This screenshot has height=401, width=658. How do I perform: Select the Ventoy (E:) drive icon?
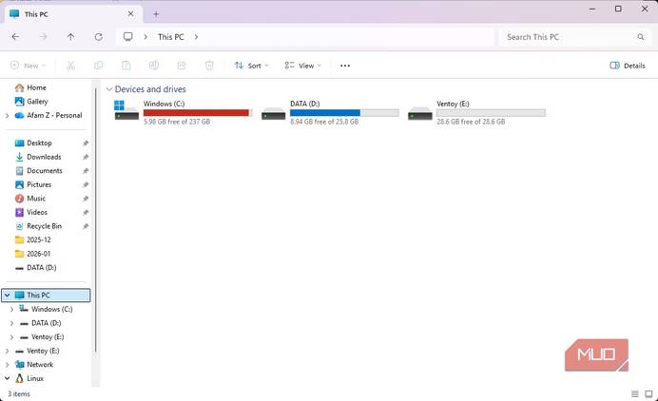(419, 113)
